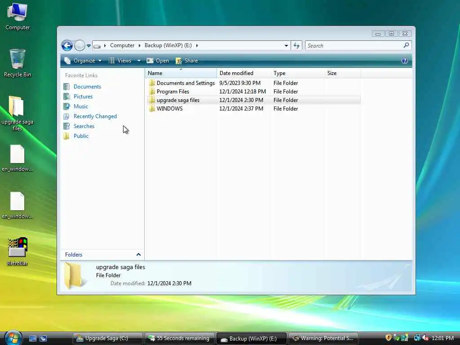Click the 12:01 PM clock

coord(442,338)
